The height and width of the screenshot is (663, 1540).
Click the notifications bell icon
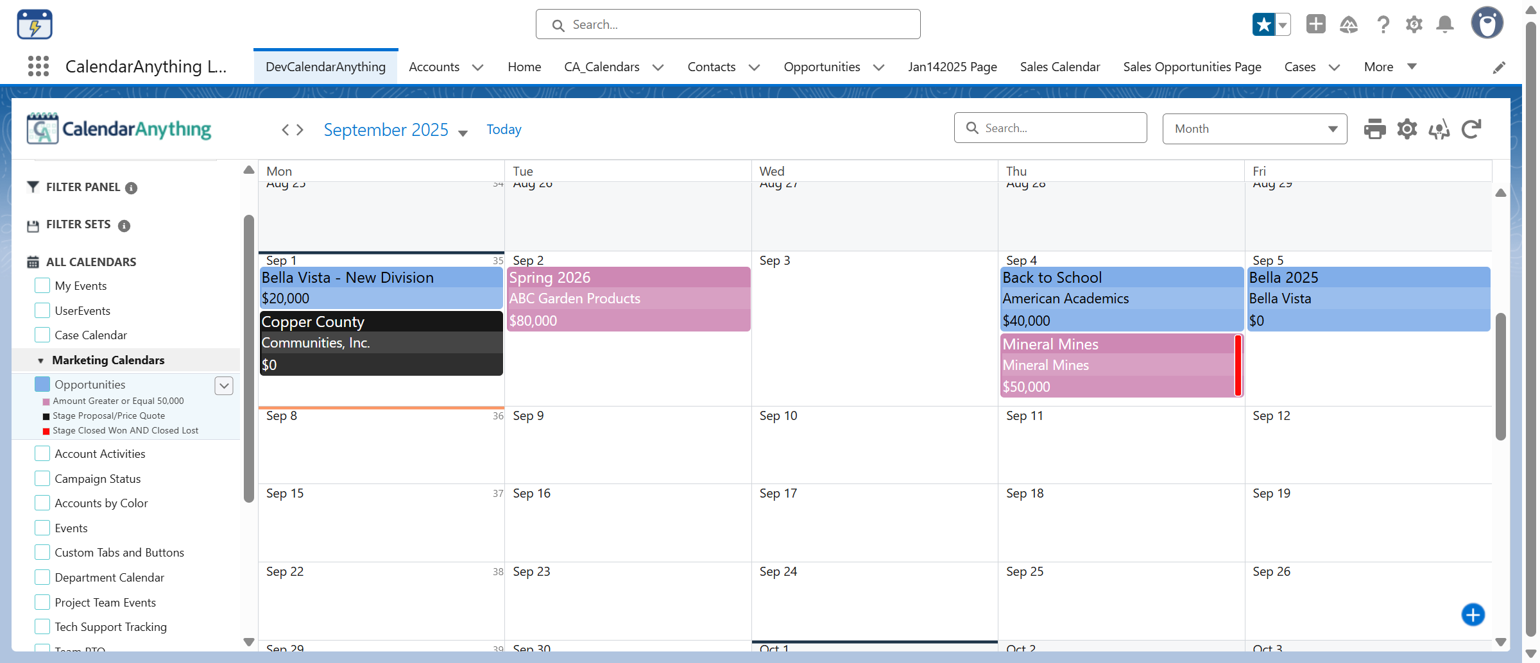[x=1445, y=24]
